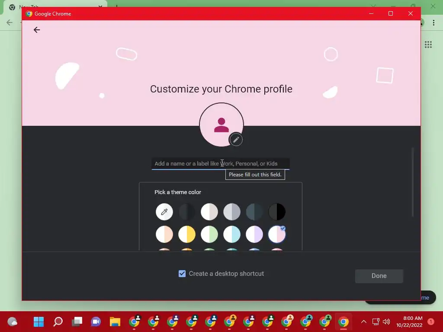The image size is (443, 332).
Task: Open volume speaker tray icon
Action: (386, 322)
